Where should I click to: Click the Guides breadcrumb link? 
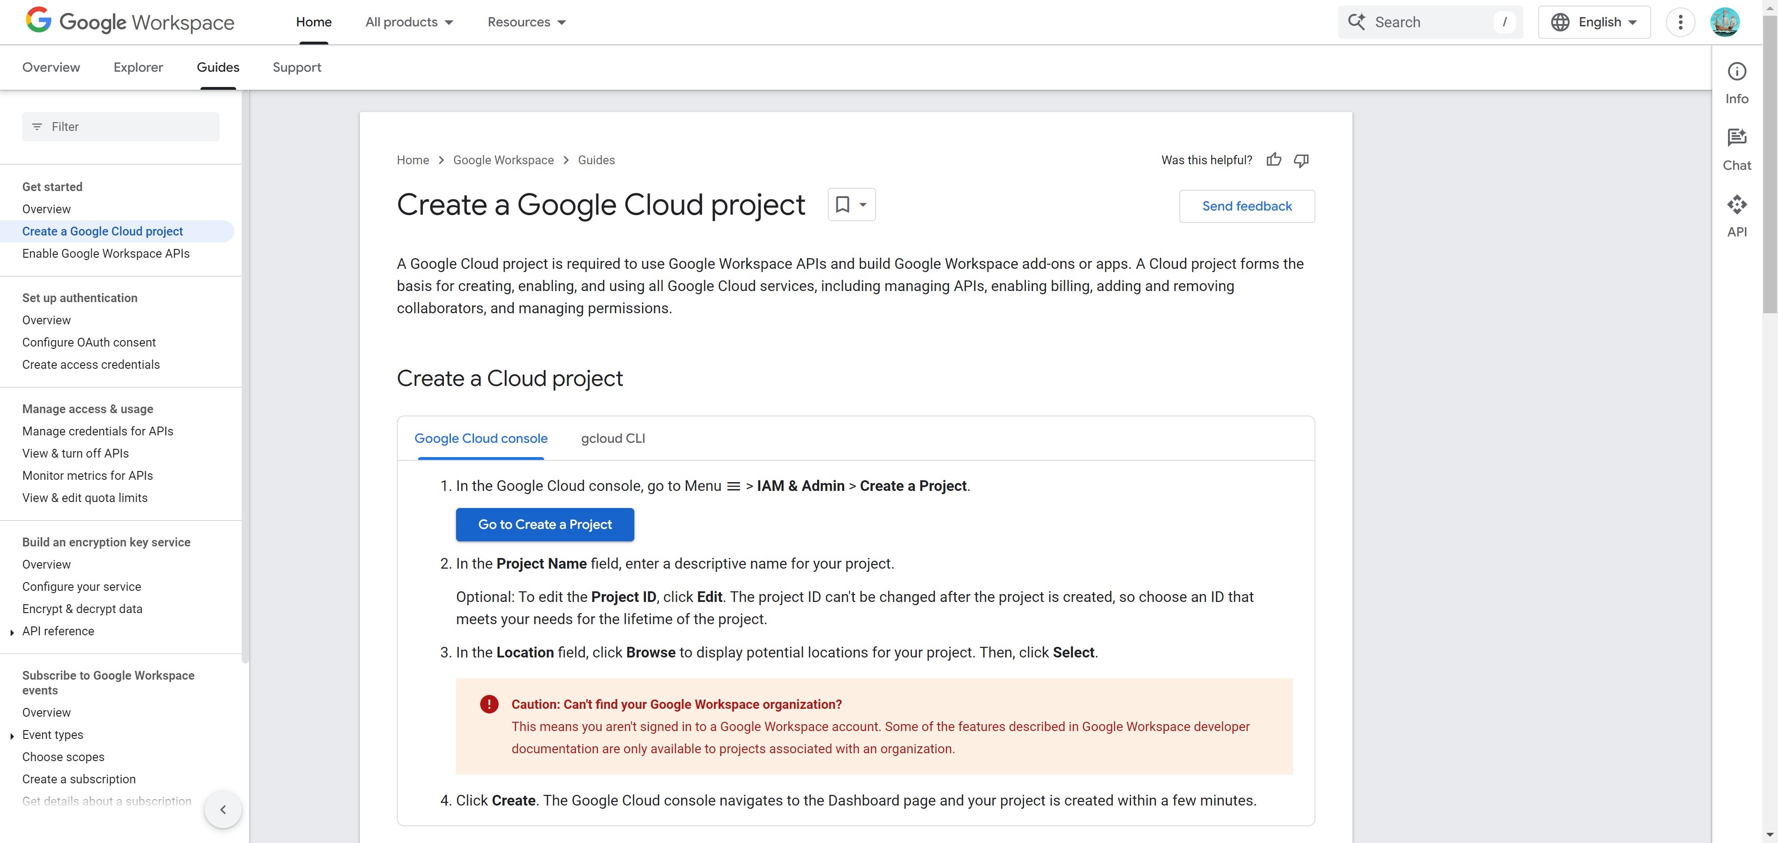596,160
